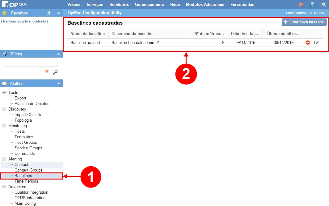Delete the Baseline_calendario row with red minus icon
The height and width of the screenshot is (206, 329).
click(307, 42)
